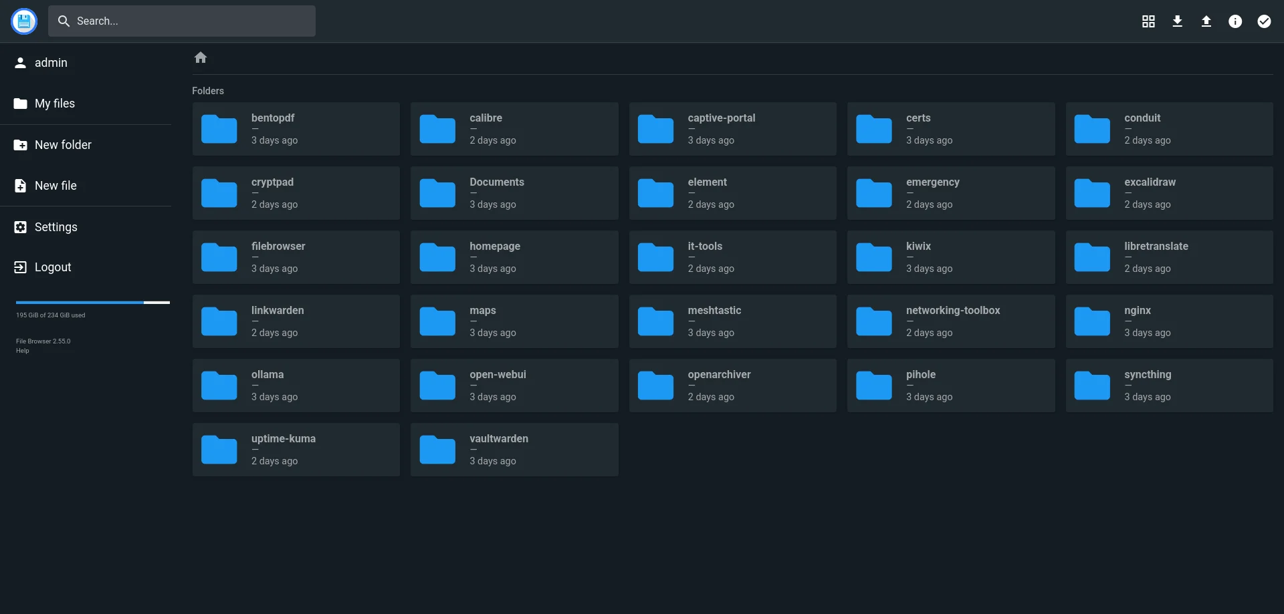The width and height of the screenshot is (1284, 614).
Task: Select the filebrowser folder icon
Action: point(219,257)
